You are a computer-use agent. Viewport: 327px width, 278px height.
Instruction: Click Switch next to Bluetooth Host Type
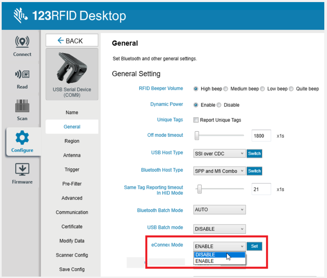click(254, 171)
